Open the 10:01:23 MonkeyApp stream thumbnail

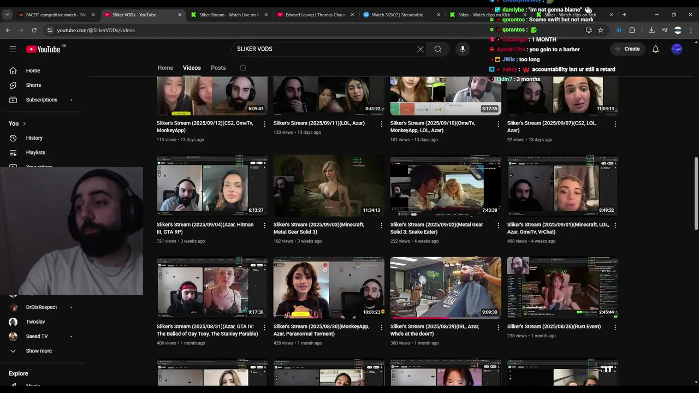pyautogui.click(x=329, y=288)
